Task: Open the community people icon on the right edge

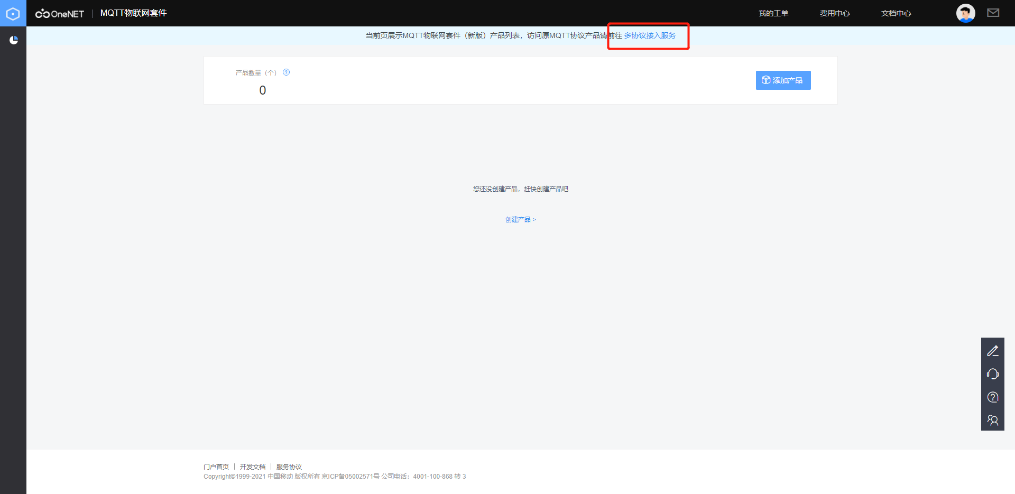Action: coord(993,420)
